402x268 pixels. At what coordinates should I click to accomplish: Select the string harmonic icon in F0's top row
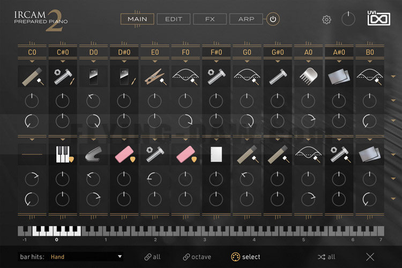click(185, 77)
